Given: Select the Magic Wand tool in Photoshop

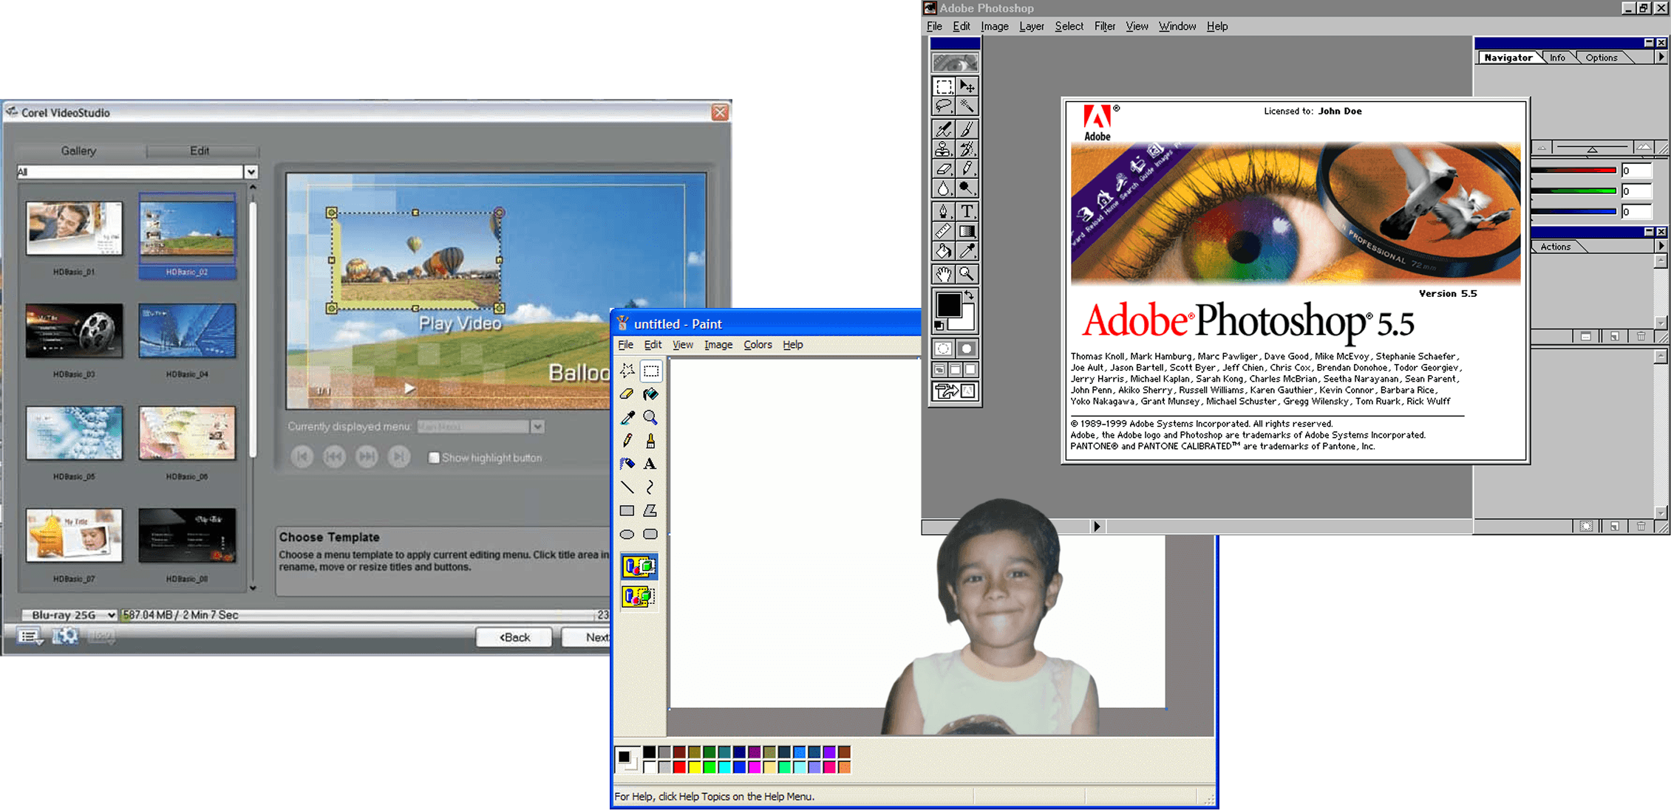Looking at the screenshot, I should point(967,106).
